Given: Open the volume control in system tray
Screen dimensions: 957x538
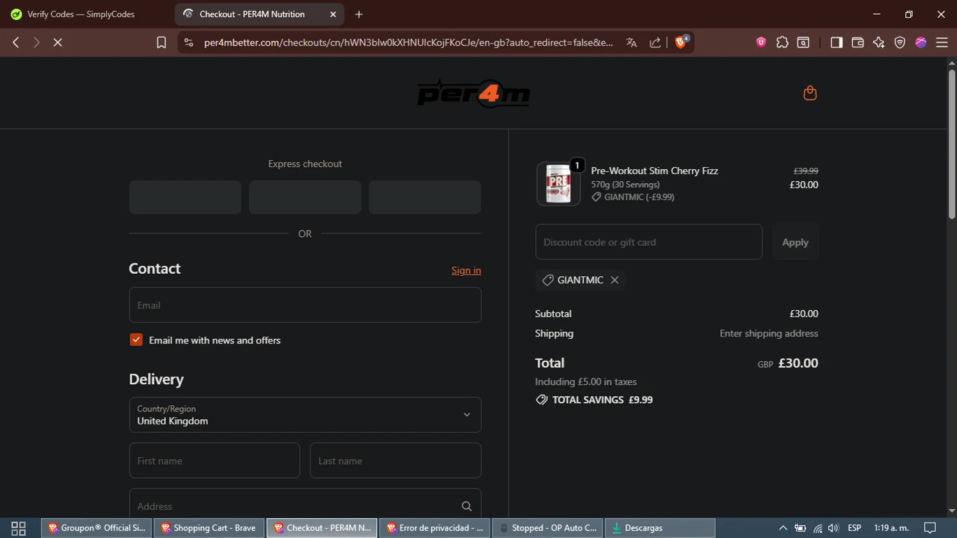Looking at the screenshot, I should [833, 528].
